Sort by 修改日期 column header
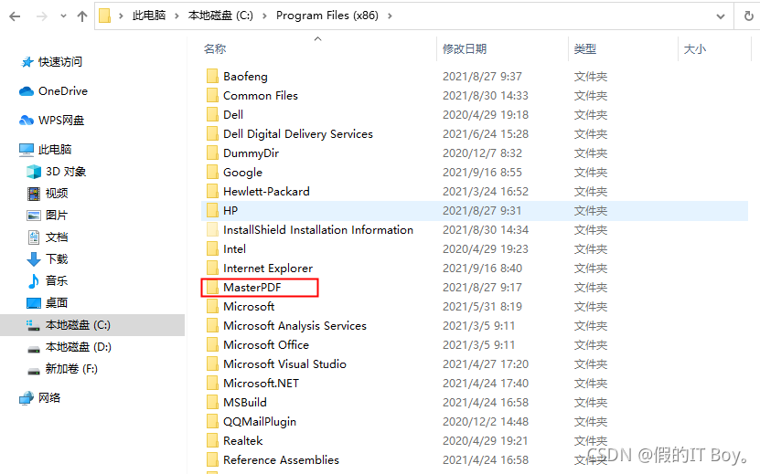 465,49
